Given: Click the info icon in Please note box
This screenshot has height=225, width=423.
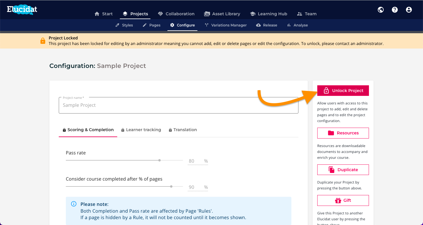Looking at the screenshot, I should coord(74,204).
